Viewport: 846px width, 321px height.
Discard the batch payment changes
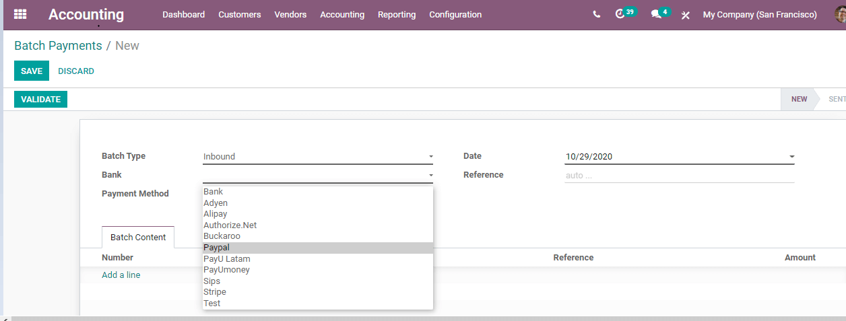[x=76, y=71]
